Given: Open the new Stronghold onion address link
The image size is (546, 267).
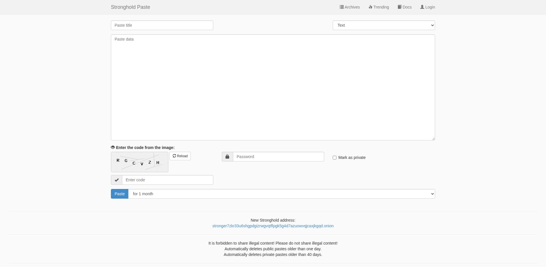Looking at the screenshot, I should (x=273, y=226).
